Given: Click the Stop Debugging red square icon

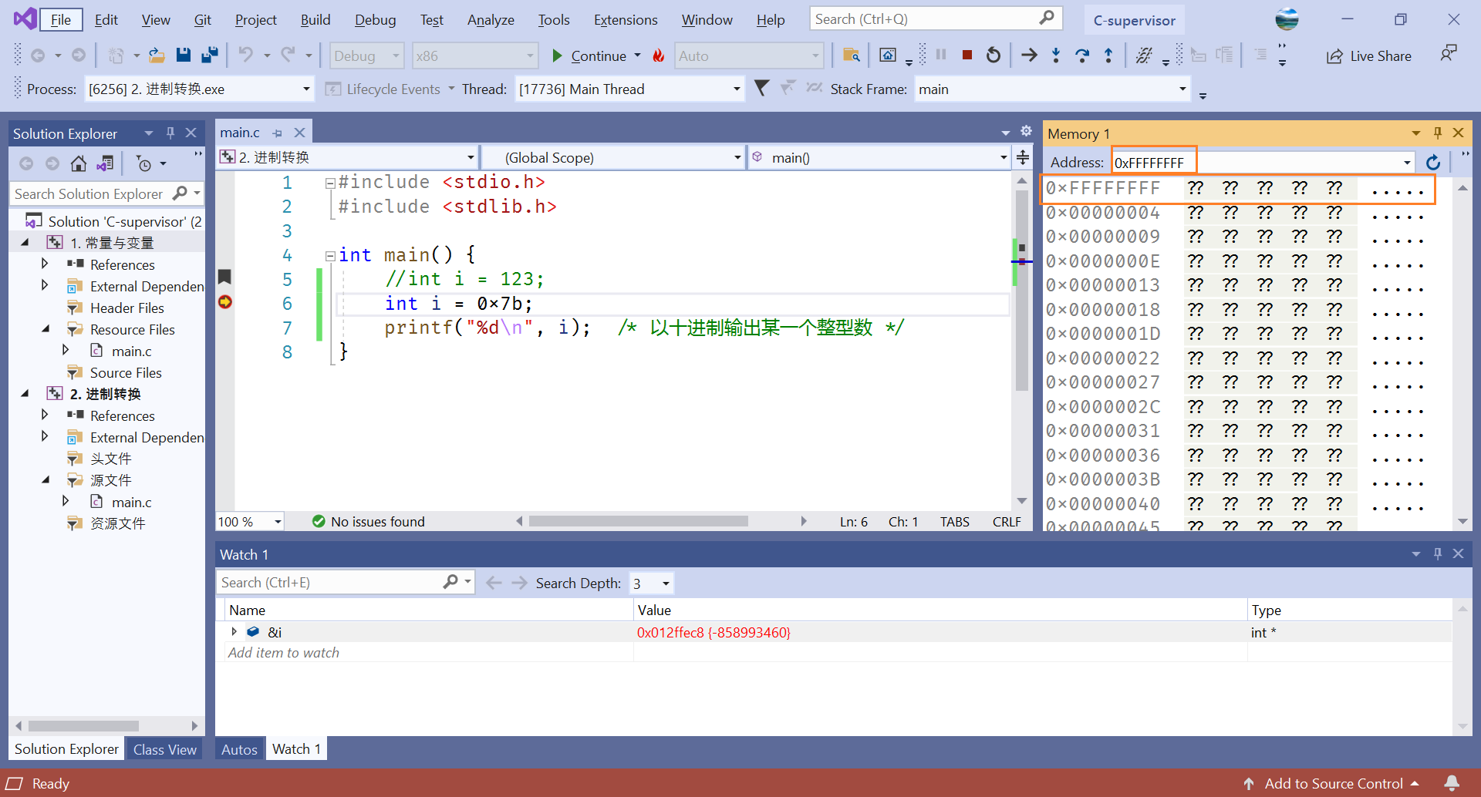Looking at the screenshot, I should 967,55.
